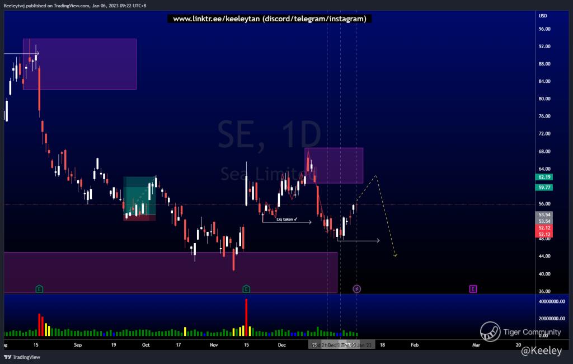Viewport: 573px width, 364px height.
Task: Click the 36.00 price axis label
Action: pos(544,291)
